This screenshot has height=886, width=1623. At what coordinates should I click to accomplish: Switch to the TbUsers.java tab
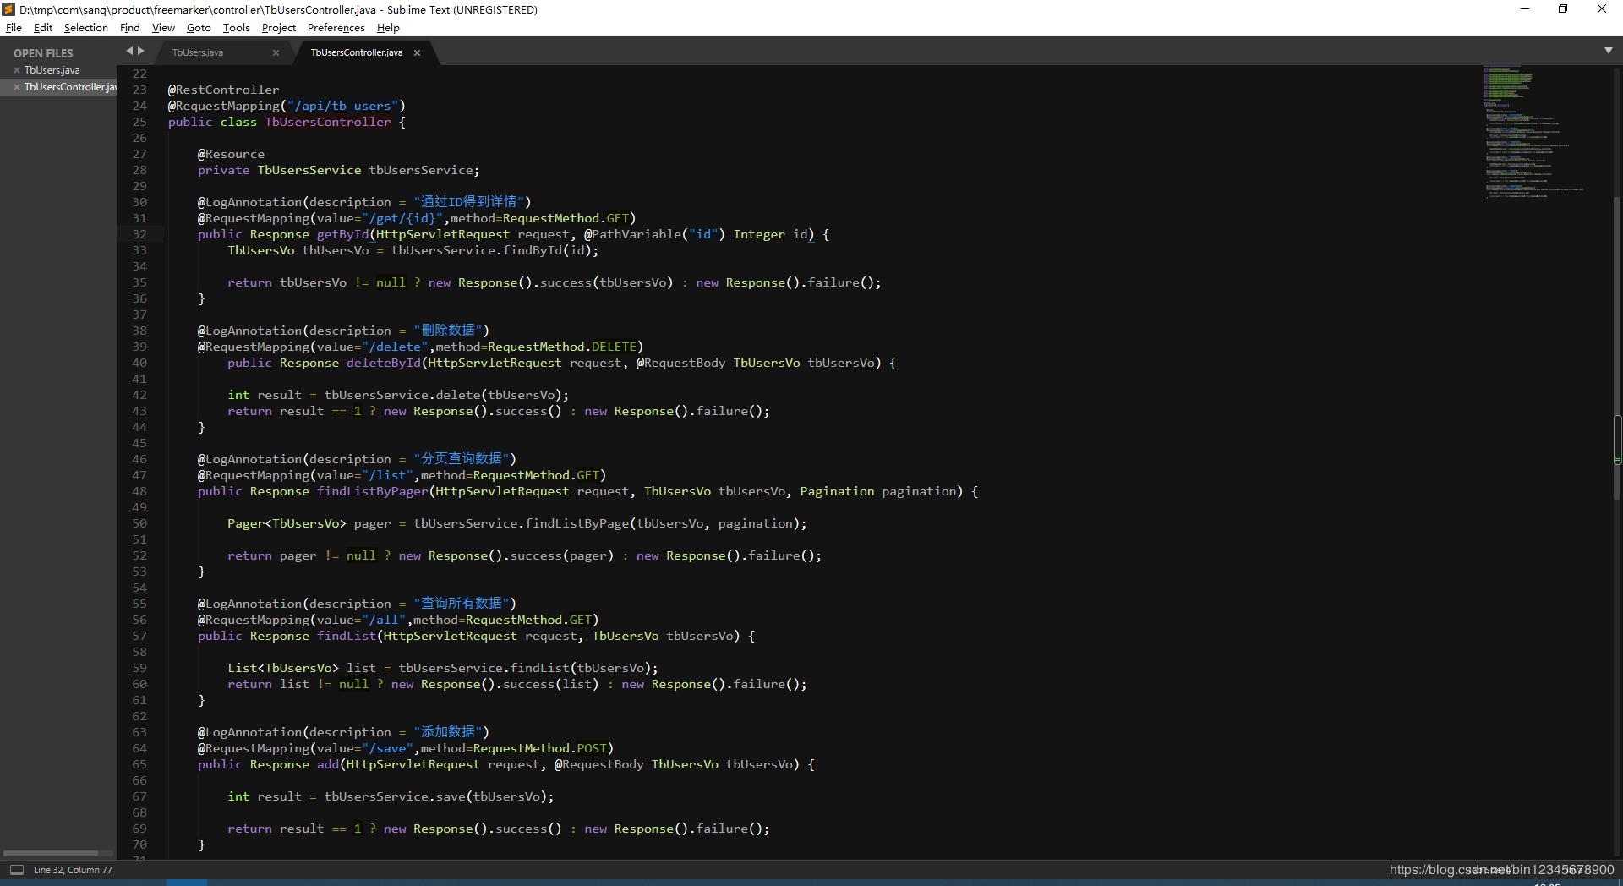pos(198,52)
